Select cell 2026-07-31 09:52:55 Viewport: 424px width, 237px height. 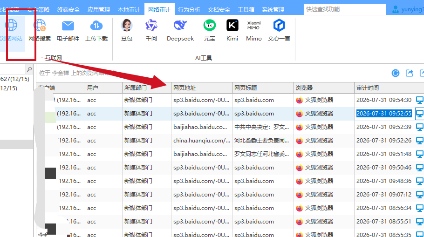(x=384, y=114)
